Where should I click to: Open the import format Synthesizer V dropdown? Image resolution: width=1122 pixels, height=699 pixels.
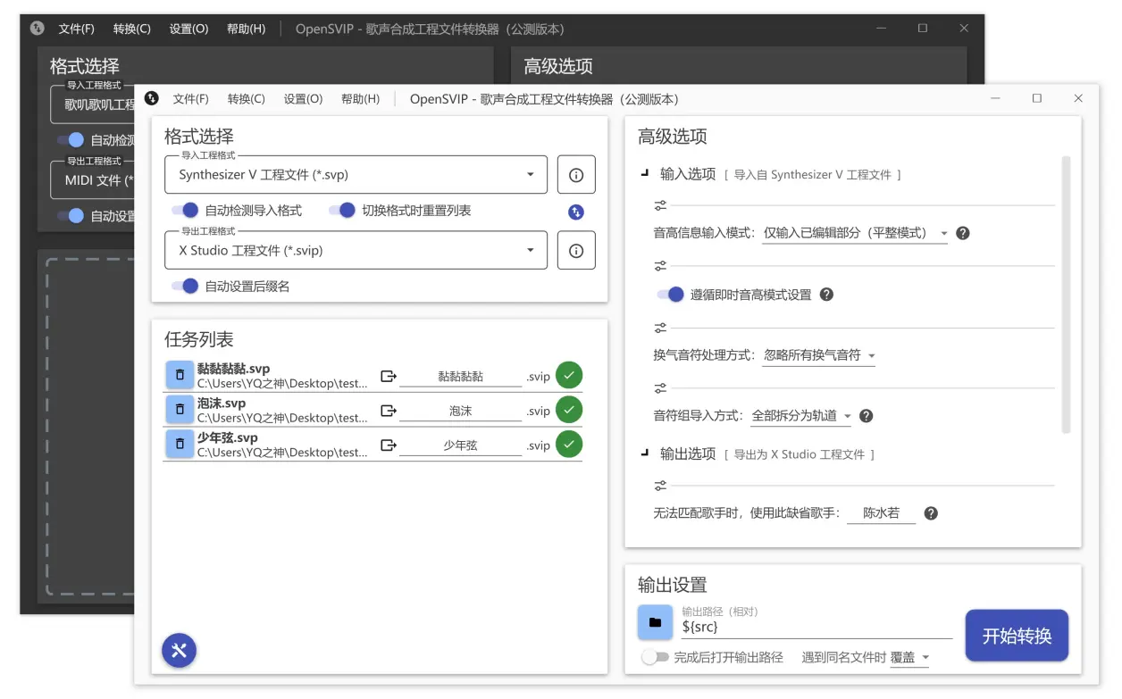pos(356,175)
